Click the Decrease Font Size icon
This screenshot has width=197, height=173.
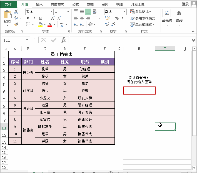[x=59, y=18]
